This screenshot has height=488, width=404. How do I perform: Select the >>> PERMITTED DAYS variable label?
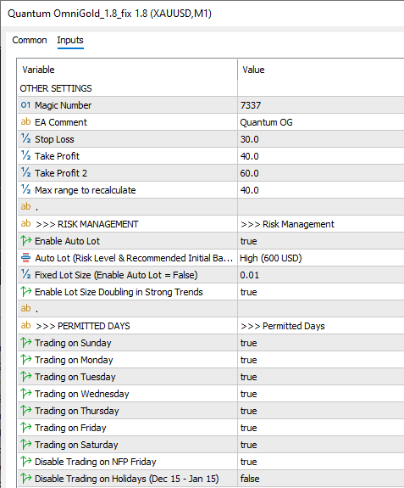83,326
